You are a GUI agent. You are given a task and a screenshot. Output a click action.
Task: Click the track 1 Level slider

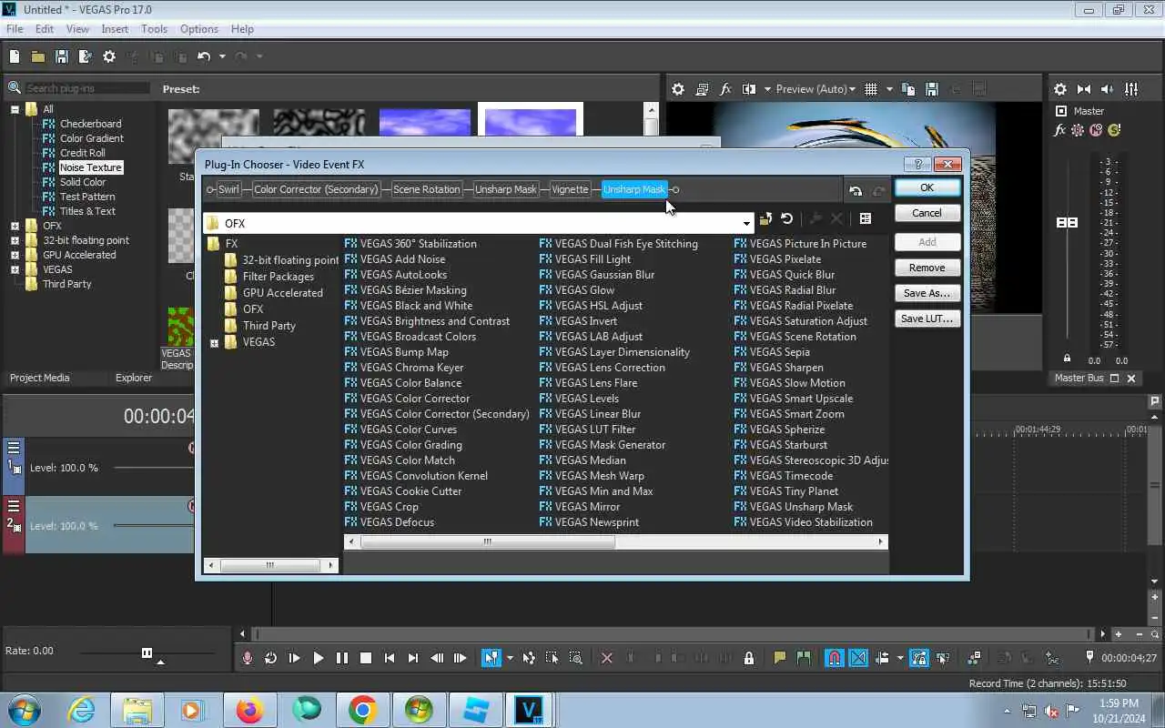click(x=153, y=468)
